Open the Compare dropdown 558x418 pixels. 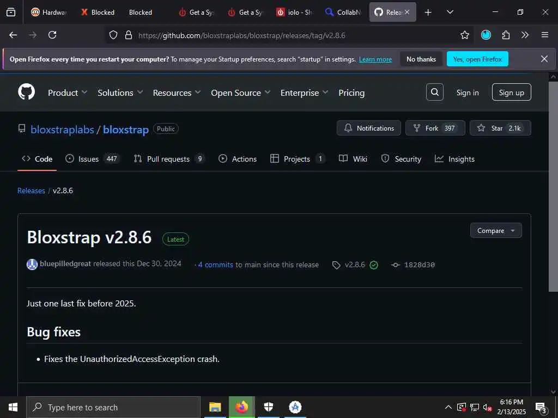pos(496,231)
